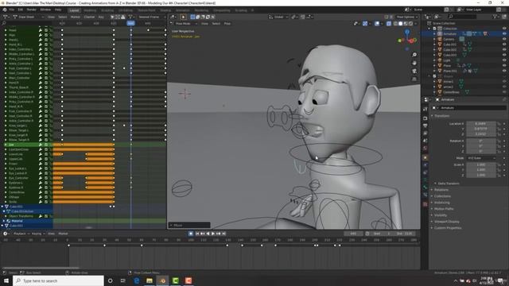Open the Dope Sheet View menu

tap(51, 17)
